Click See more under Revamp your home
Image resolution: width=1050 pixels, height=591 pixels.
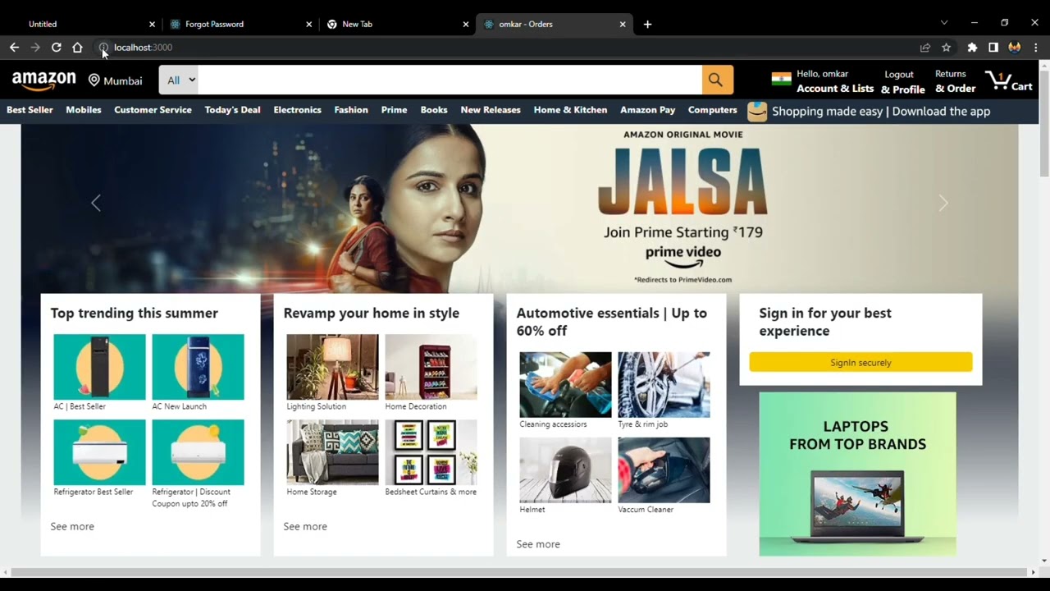305,526
